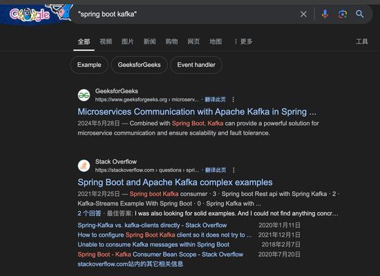
Task: Open the stackoverflow.com questions URL
Action: [x=147, y=170]
